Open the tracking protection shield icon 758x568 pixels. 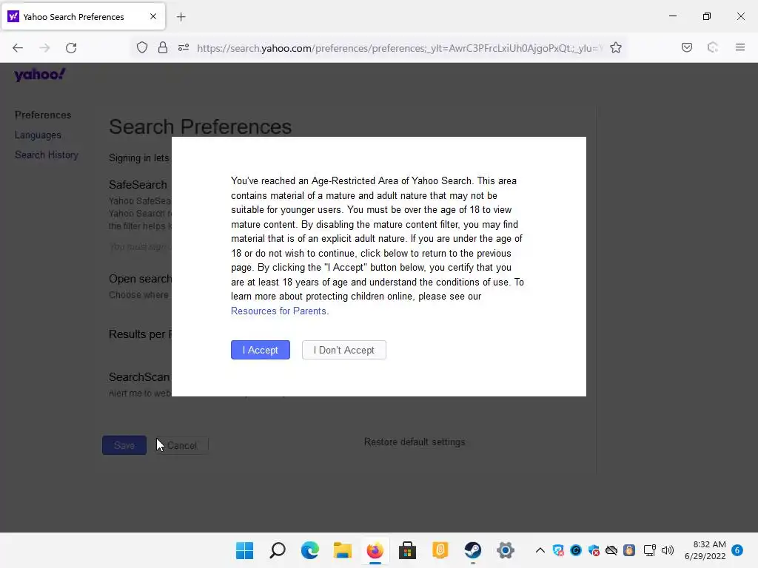point(141,48)
